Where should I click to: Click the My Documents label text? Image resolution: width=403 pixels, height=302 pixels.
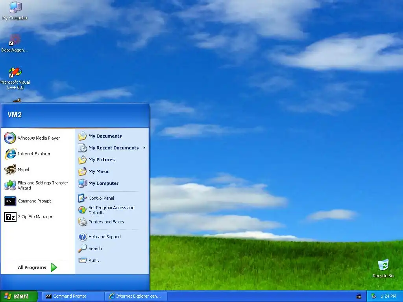click(x=105, y=136)
